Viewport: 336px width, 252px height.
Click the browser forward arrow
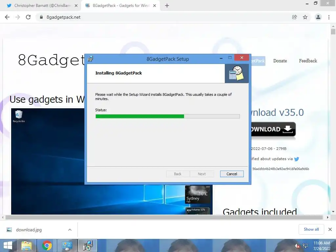click(x=18, y=17)
